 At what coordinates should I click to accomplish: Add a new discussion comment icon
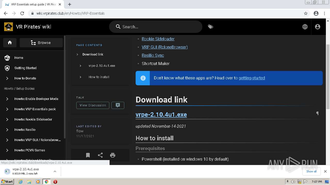(118, 105)
